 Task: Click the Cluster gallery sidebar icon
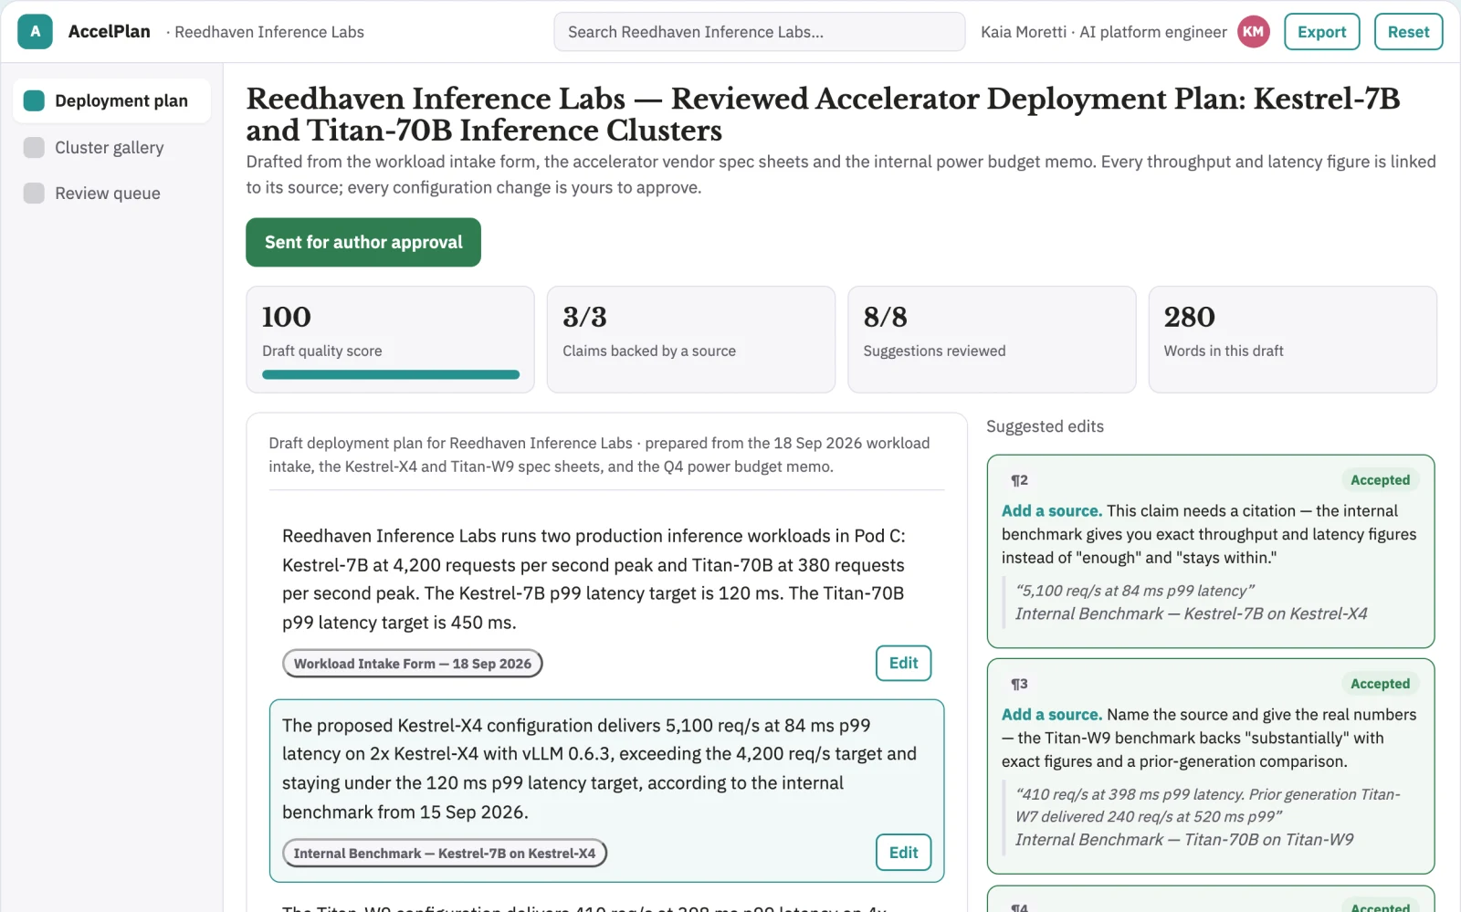coord(34,147)
